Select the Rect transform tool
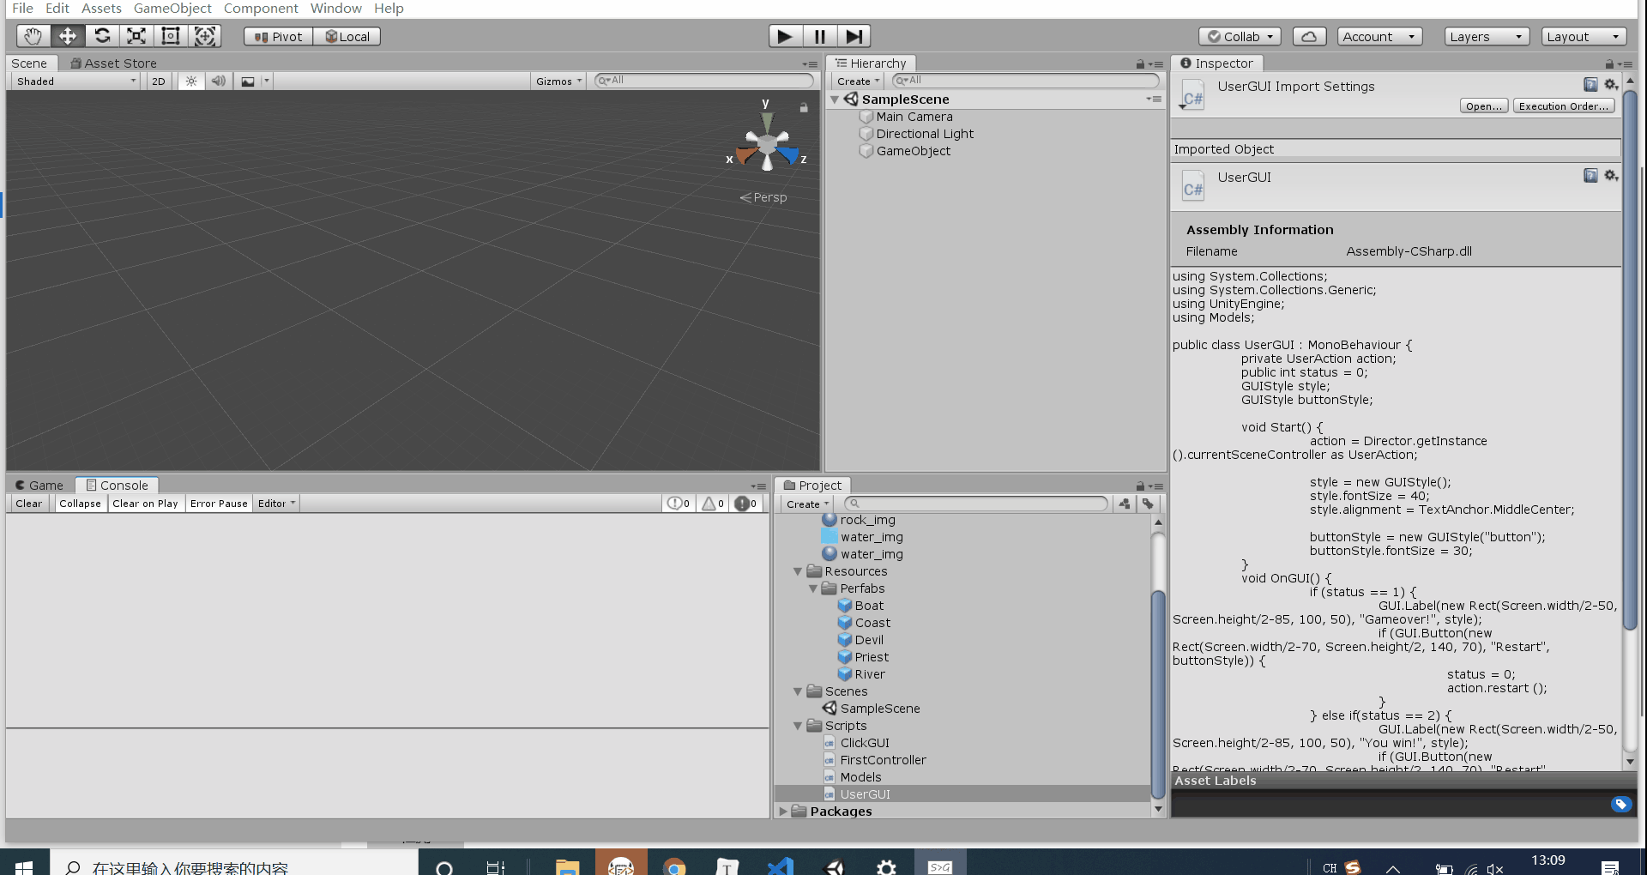The width and height of the screenshot is (1647, 875). (171, 36)
